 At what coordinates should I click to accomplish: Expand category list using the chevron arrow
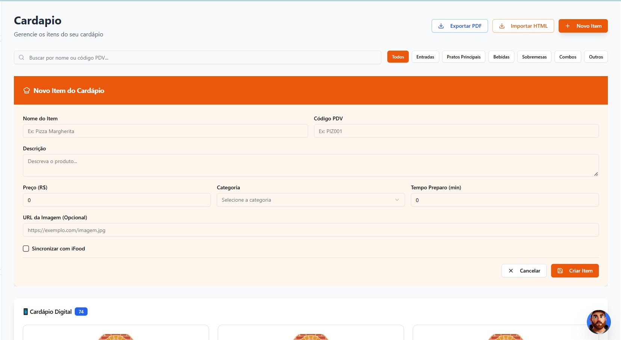[x=397, y=200]
